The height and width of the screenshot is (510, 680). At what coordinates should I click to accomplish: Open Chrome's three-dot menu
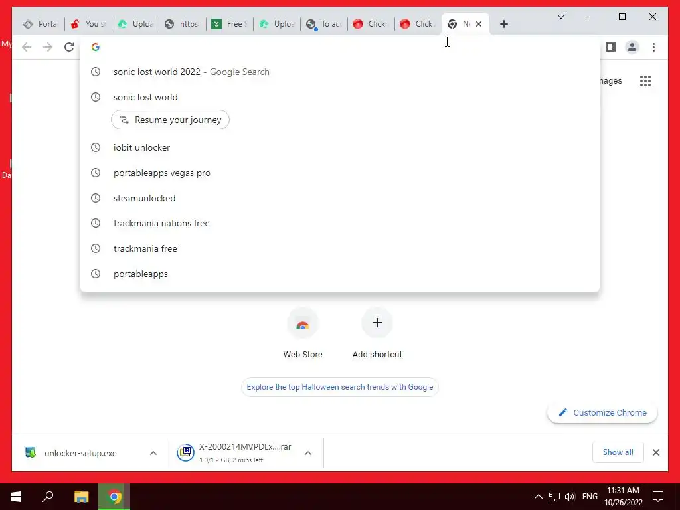(653, 47)
